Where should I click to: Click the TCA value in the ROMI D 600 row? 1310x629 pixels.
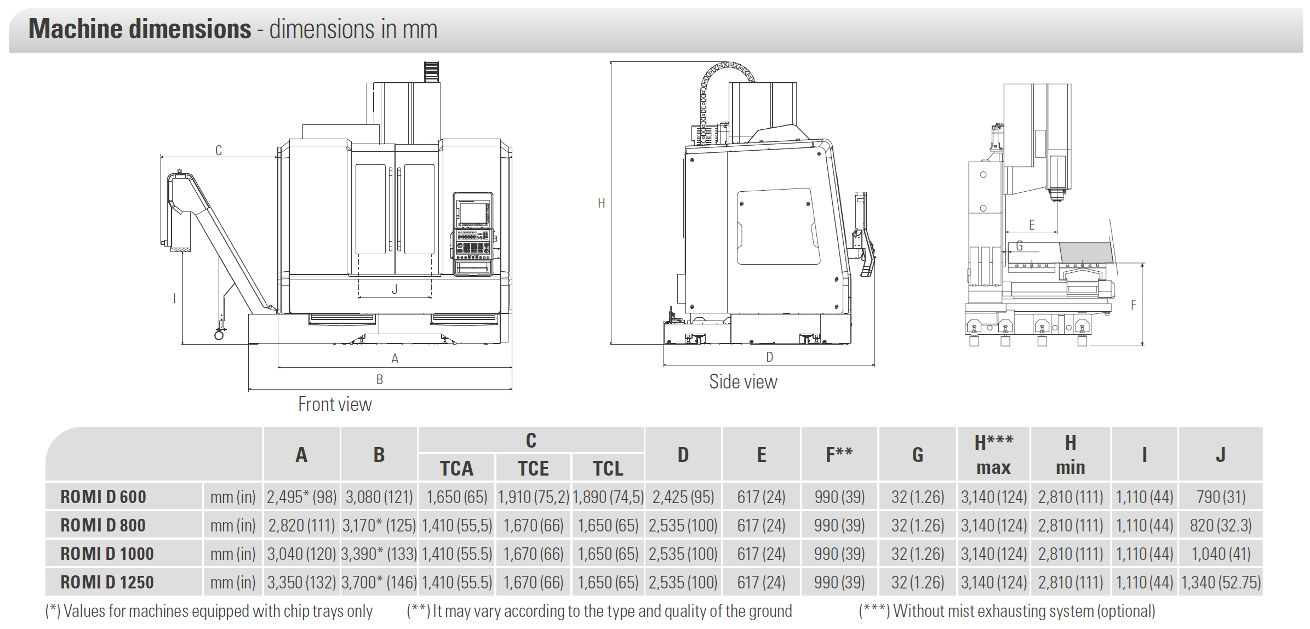pyautogui.click(x=457, y=497)
